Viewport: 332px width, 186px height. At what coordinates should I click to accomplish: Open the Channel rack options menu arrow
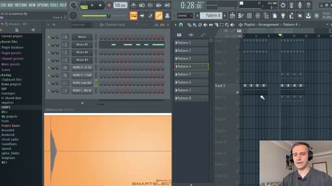click(x=48, y=25)
